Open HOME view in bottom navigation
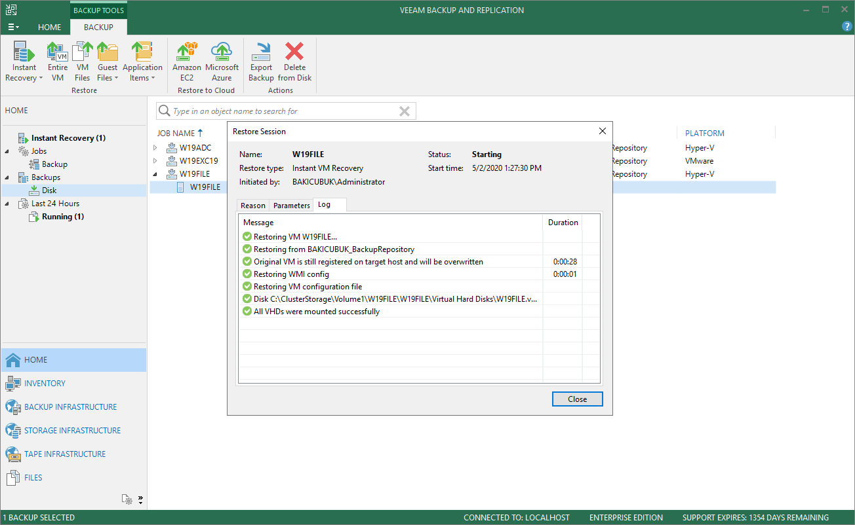Screen dimensions: 855x525 coord(73,360)
